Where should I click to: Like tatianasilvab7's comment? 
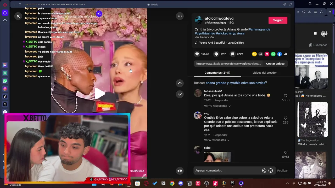286,96
